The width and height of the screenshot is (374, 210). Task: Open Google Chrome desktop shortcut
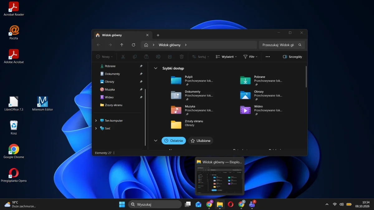point(14,151)
